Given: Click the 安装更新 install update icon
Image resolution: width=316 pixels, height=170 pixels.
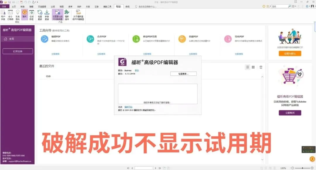Looking at the screenshot, I should tap(47, 15).
